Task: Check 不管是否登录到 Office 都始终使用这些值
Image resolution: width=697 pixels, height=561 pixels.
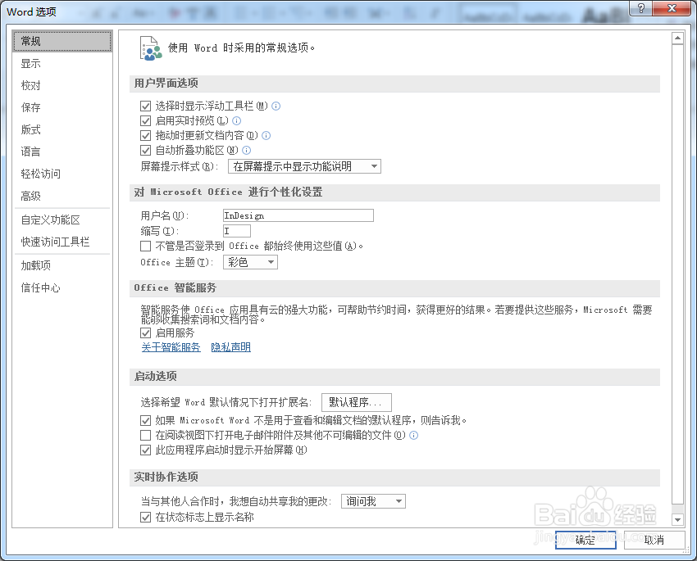Action: click(145, 246)
